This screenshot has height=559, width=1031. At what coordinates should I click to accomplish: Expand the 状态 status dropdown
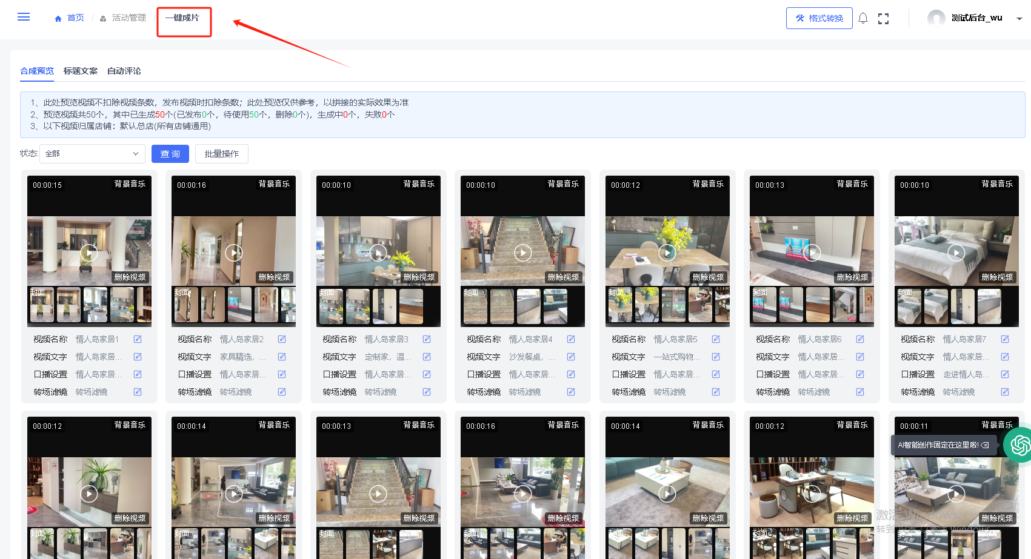coord(92,154)
